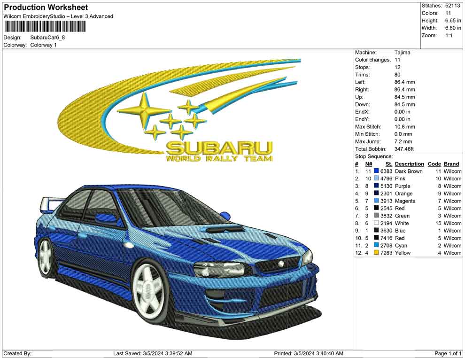The image size is (465, 358).
Task: Select the Yellow thread color chip
Action: (375, 253)
